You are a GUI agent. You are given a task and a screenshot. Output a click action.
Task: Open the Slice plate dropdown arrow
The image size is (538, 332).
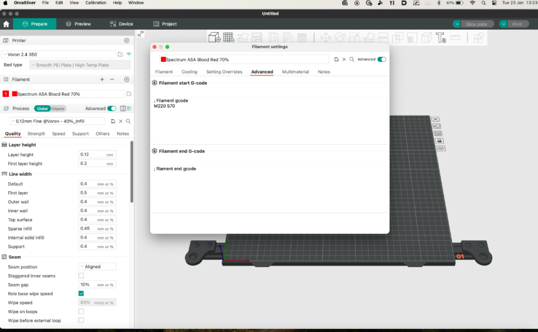[x=457, y=24]
